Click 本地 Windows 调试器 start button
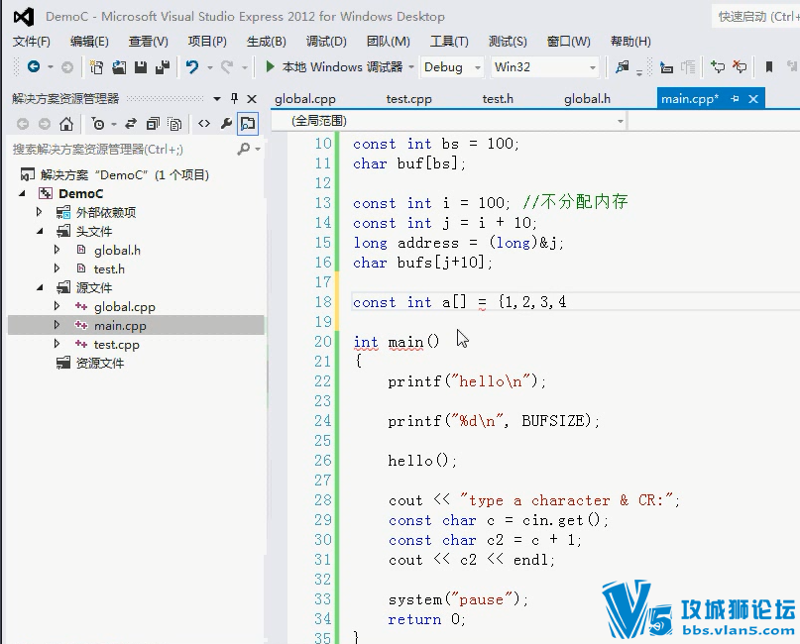This screenshot has height=644, width=800. coord(334,66)
